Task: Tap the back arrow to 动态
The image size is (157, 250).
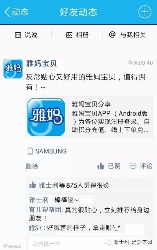Action: [8, 12]
